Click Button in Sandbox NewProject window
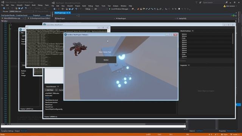Viewport: 242px width, 136px height. click(x=106, y=60)
